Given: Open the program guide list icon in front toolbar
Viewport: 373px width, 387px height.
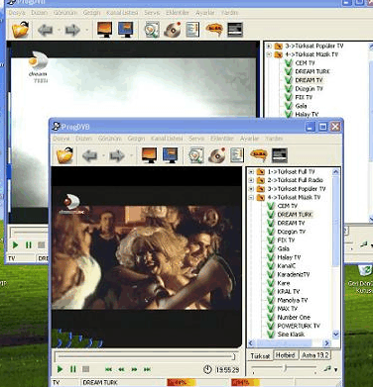Looking at the screenshot, I should click(237, 155).
